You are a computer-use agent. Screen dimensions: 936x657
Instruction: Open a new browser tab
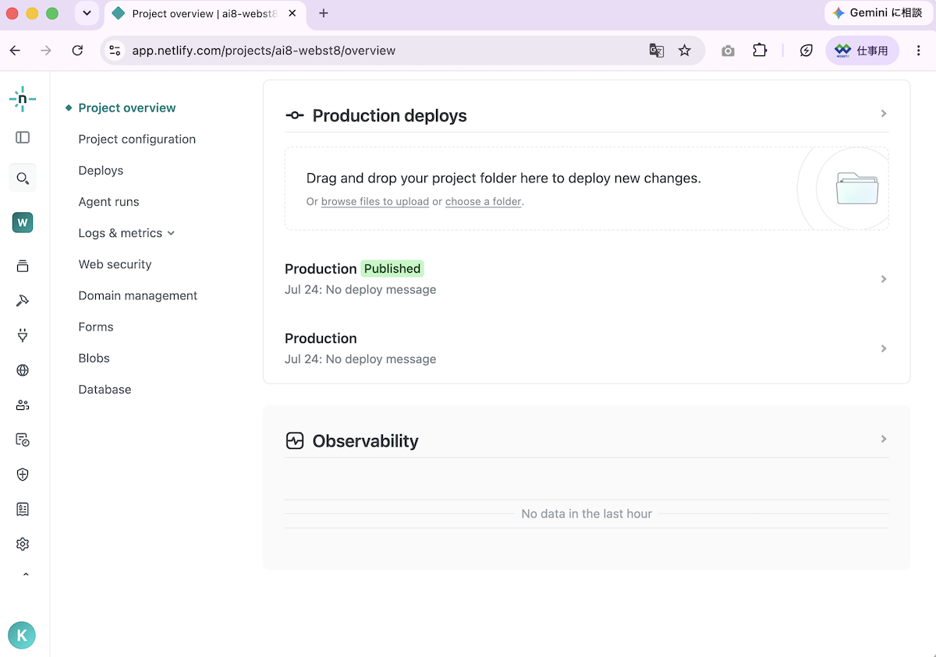[324, 13]
